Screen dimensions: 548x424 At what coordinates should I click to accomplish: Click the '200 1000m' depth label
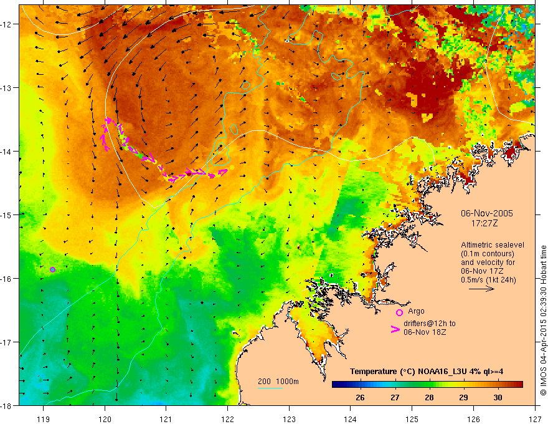[x=278, y=382]
